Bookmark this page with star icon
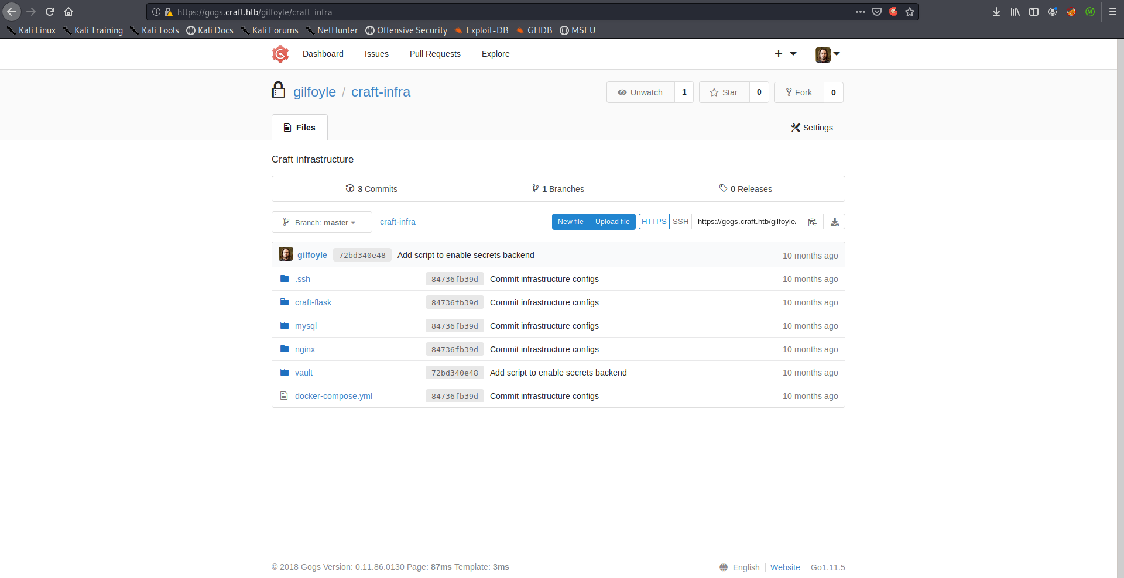1124x578 pixels. 909,12
